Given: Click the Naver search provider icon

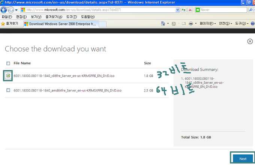Looking at the screenshot, I should (198, 10).
